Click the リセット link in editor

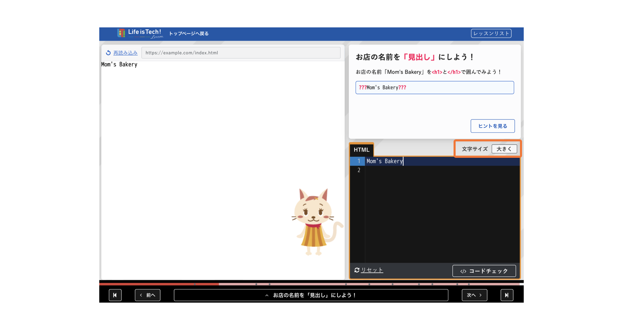(x=372, y=270)
